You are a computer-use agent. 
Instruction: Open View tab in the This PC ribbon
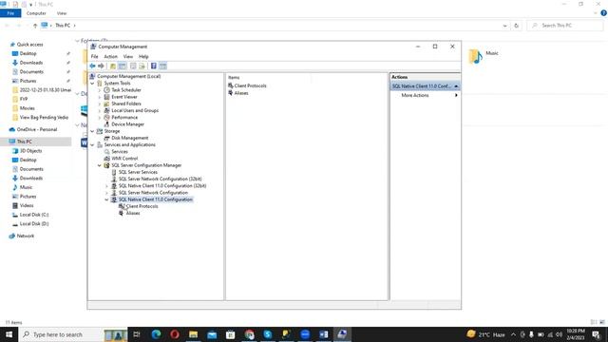62,13
